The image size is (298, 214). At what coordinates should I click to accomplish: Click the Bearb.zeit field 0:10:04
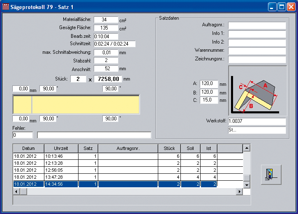coord(106,36)
